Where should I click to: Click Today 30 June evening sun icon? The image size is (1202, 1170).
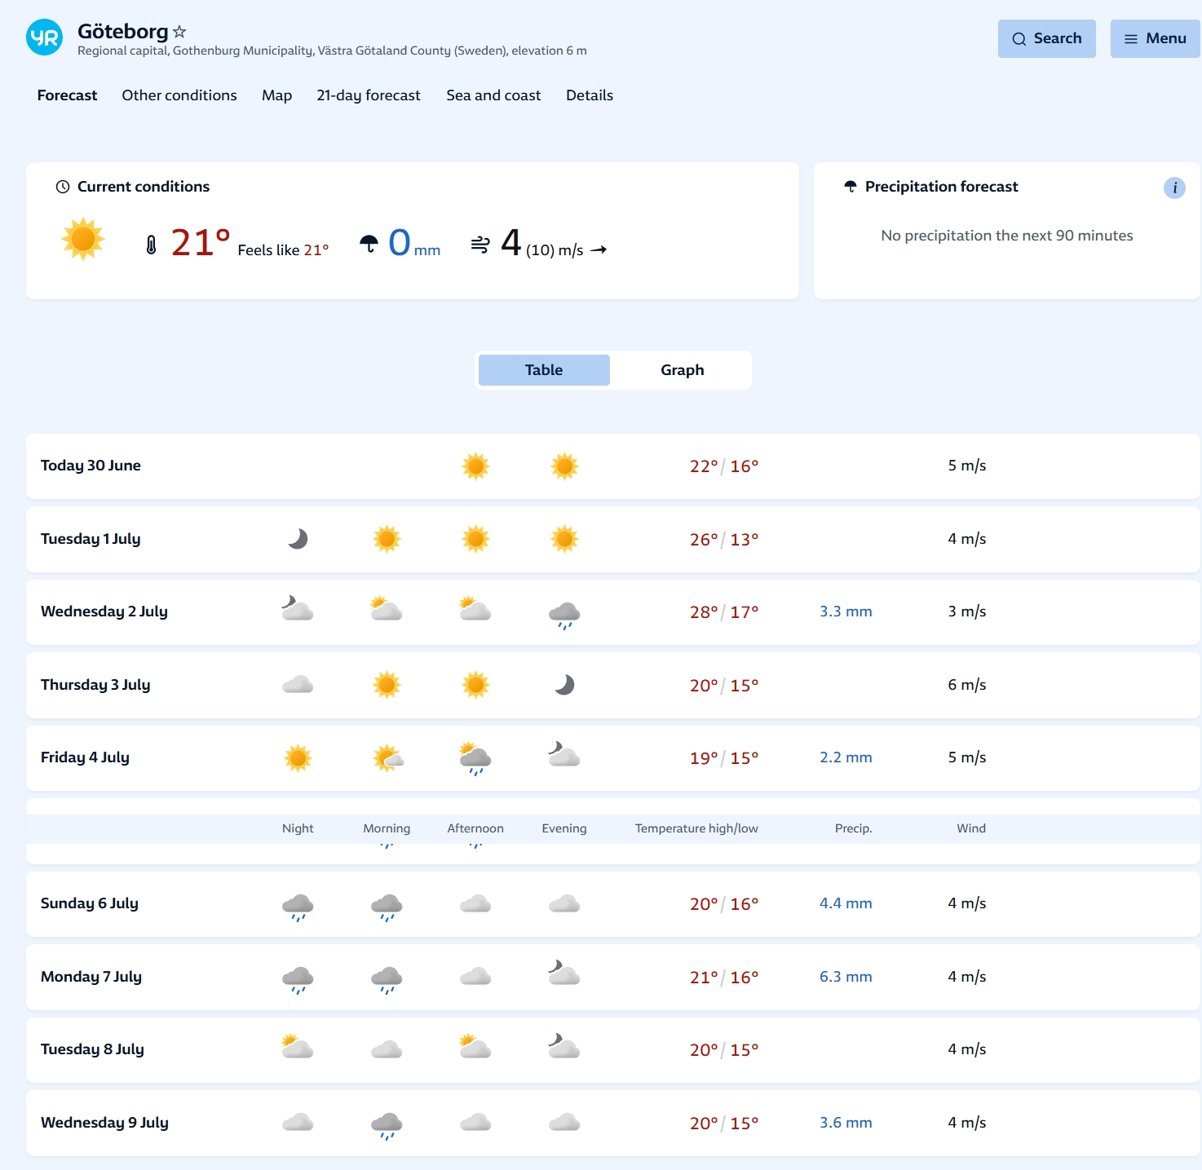[x=564, y=466]
